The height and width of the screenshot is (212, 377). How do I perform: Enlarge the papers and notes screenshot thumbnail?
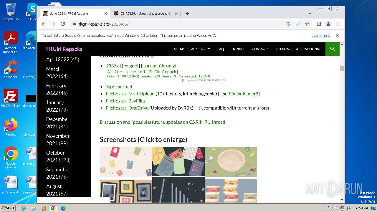[x=178, y=162]
